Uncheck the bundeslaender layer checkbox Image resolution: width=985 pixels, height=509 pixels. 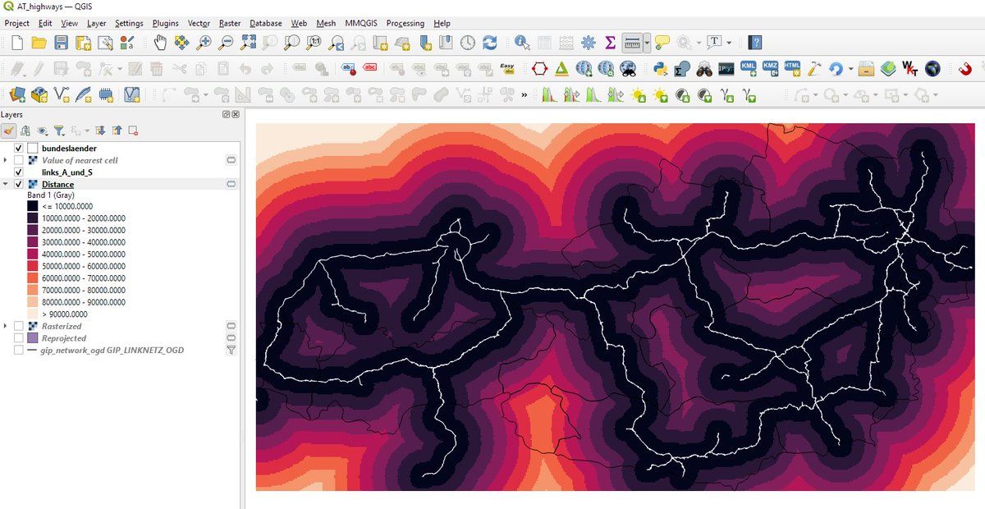pos(19,149)
